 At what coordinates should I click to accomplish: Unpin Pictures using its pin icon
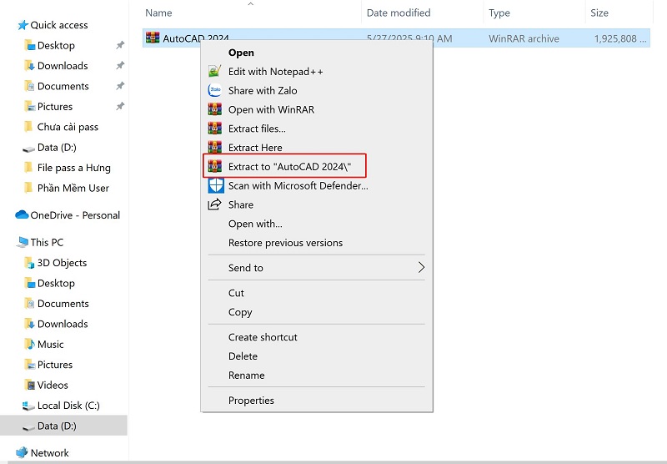(120, 106)
